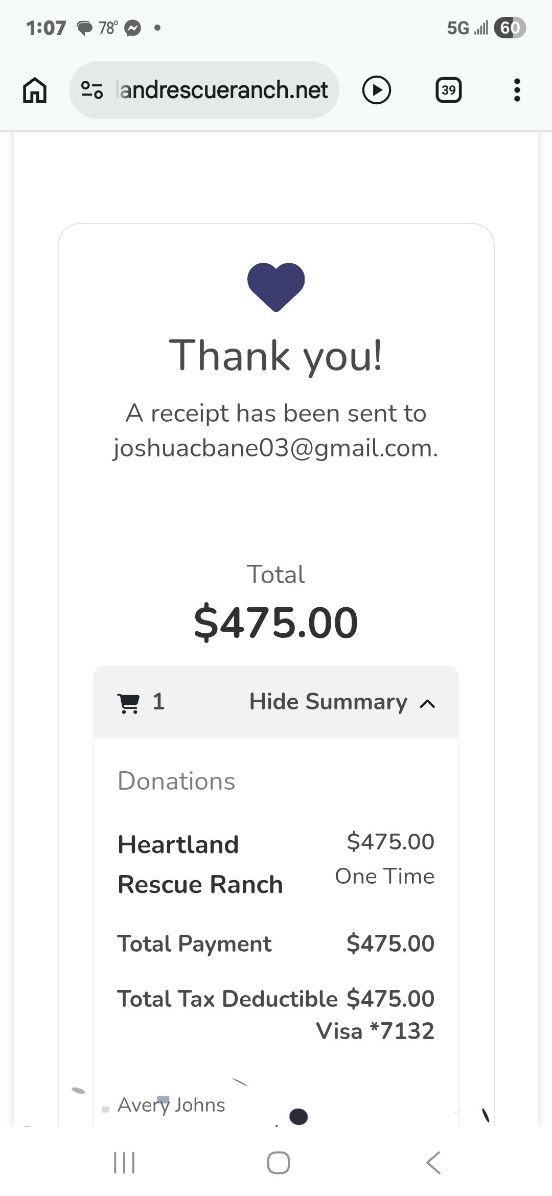Viewport: 552px width, 1196px height.
Task: Click the chevron next to Hide Summary
Action: (x=427, y=704)
